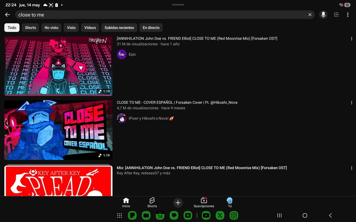This screenshot has height=222, width=356.
Task: Open Suscripciones tab
Action: (204, 203)
